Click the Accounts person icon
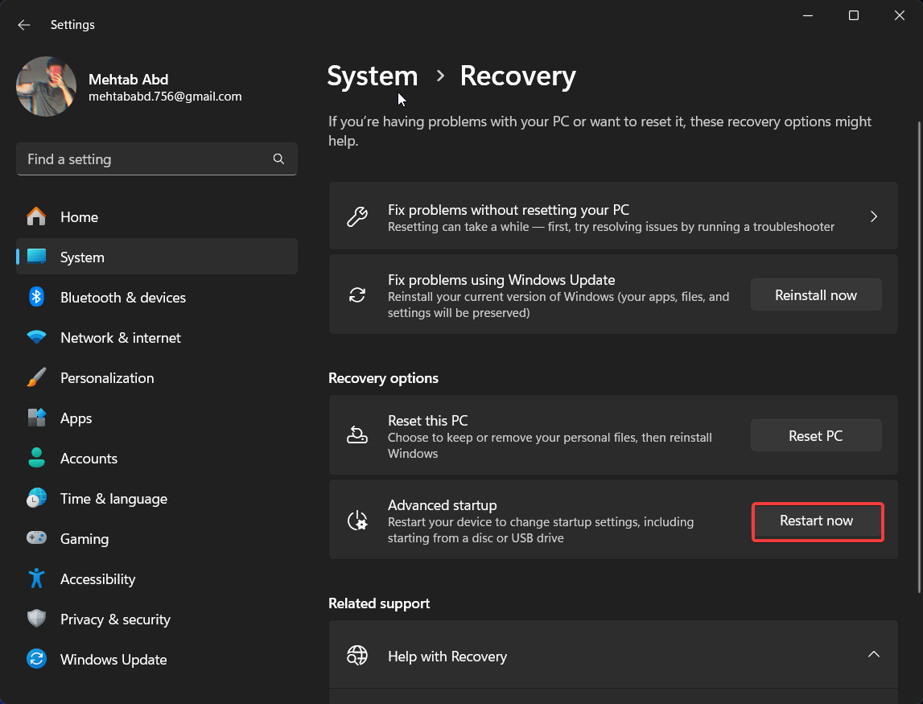 pos(36,458)
